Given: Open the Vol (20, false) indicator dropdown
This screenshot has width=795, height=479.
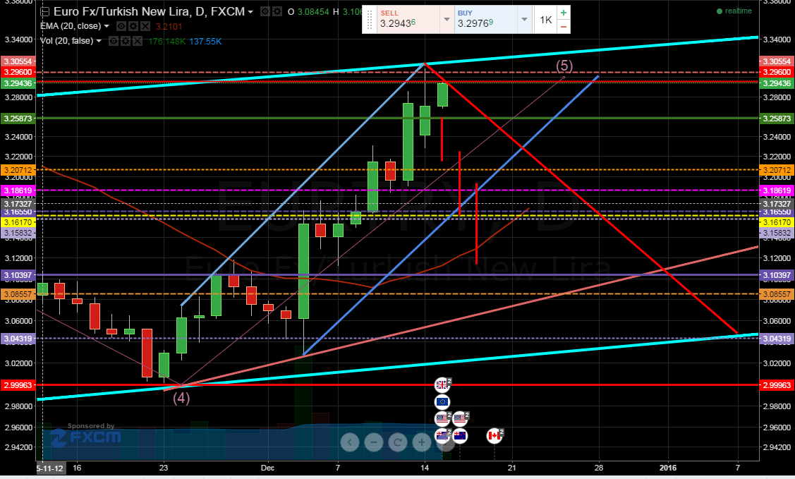Looking at the screenshot, I should click(99, 41).
